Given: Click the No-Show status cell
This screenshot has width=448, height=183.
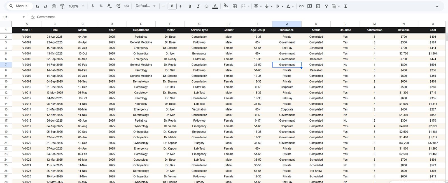Looking at the screenshot, I should click(316, 171).
